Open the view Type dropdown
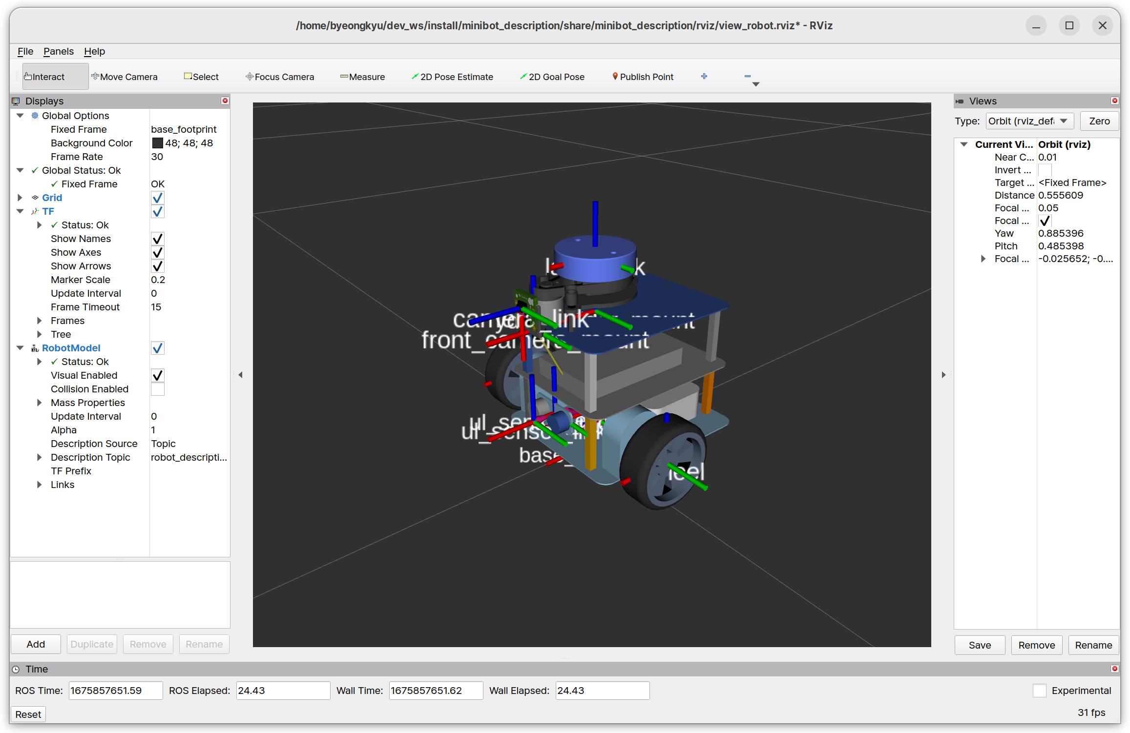This screenshot has width=1130, height=733. pos(1029,121)
